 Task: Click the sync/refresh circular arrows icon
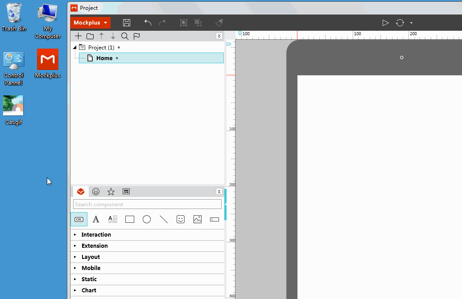click(x=400, y=23)
